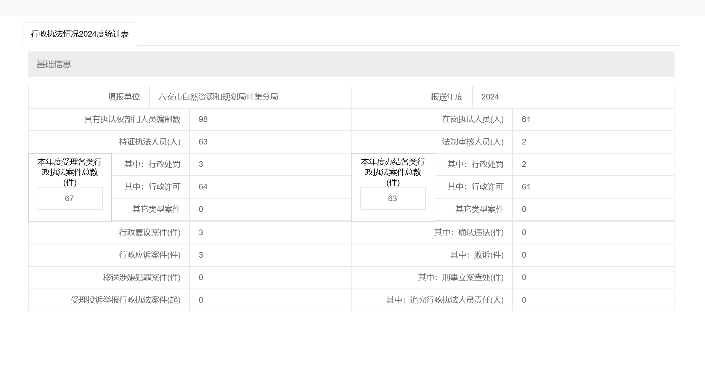
Task: Click the 移送涉嫌犯罪案件(件) value field
Action: tap(270, 277)
